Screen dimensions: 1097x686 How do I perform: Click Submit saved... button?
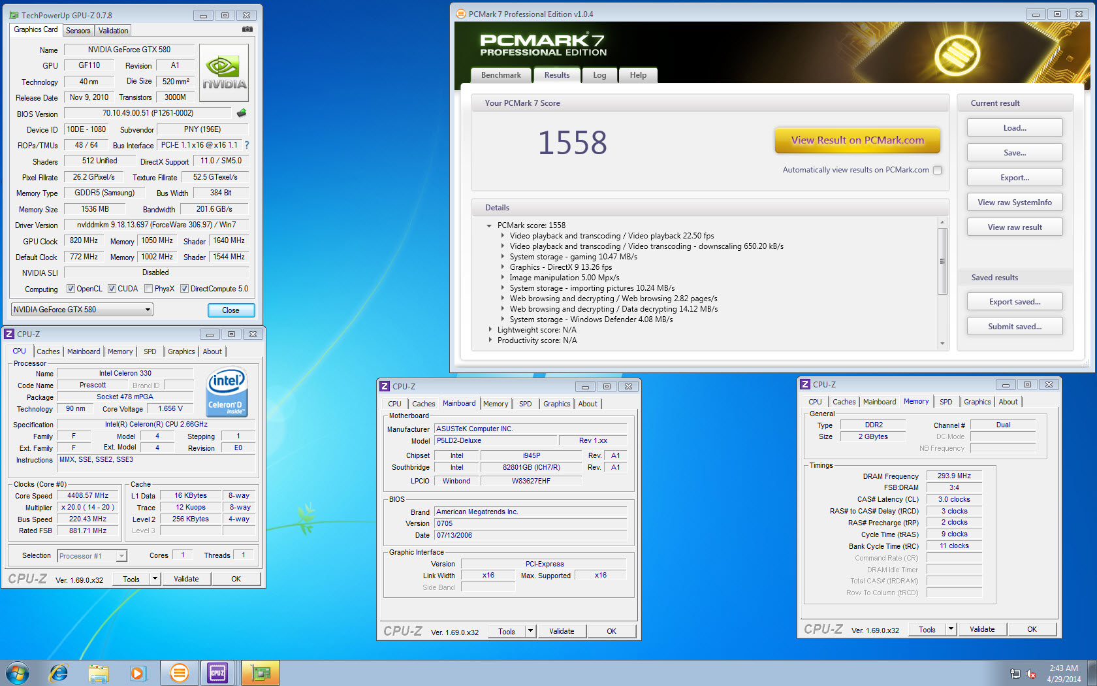1015,327
